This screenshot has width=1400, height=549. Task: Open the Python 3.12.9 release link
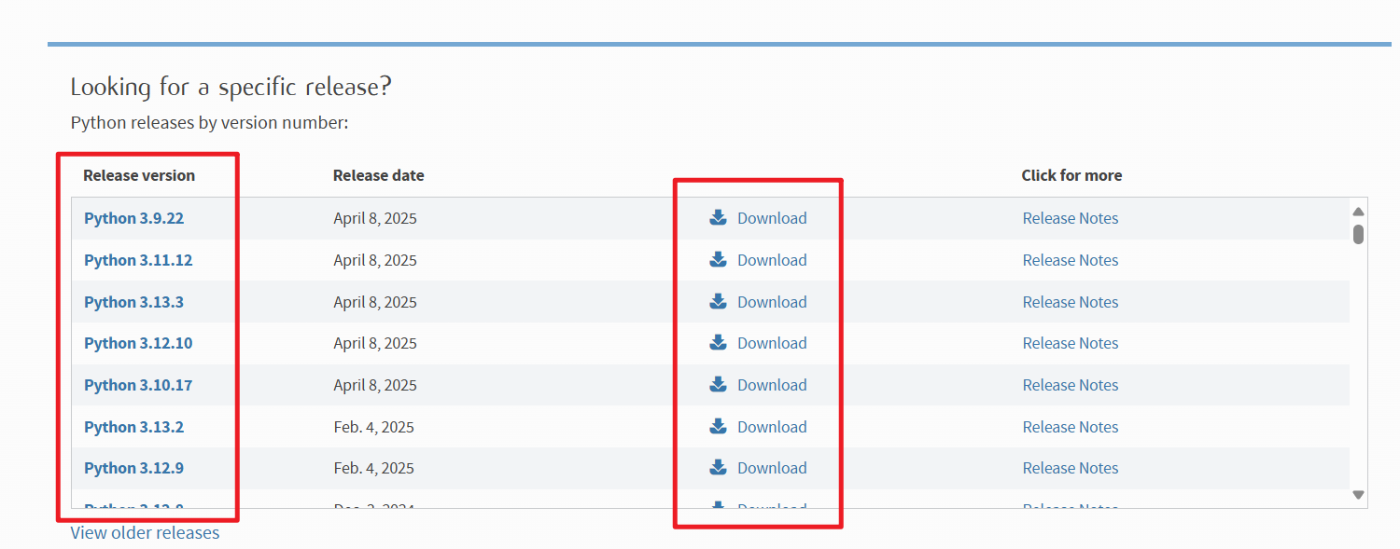click(133, 468)
